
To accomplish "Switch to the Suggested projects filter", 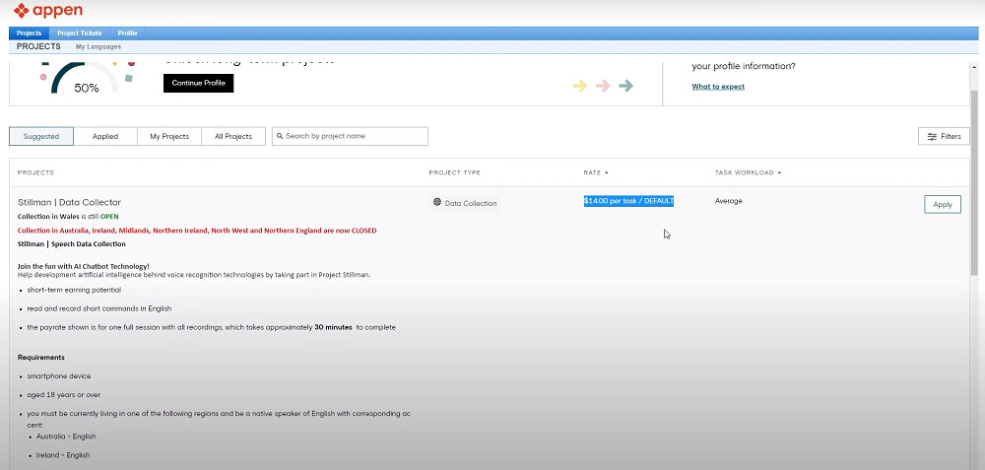I will [x=41, y=136].
